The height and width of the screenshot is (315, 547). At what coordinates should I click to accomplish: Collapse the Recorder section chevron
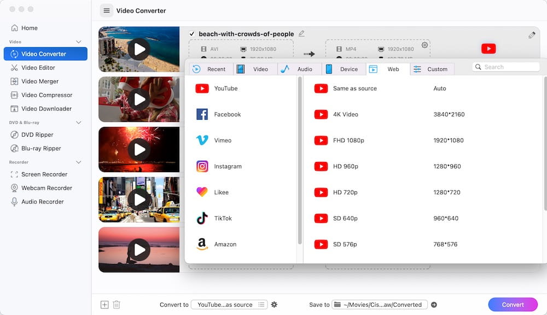click(78, 162)
